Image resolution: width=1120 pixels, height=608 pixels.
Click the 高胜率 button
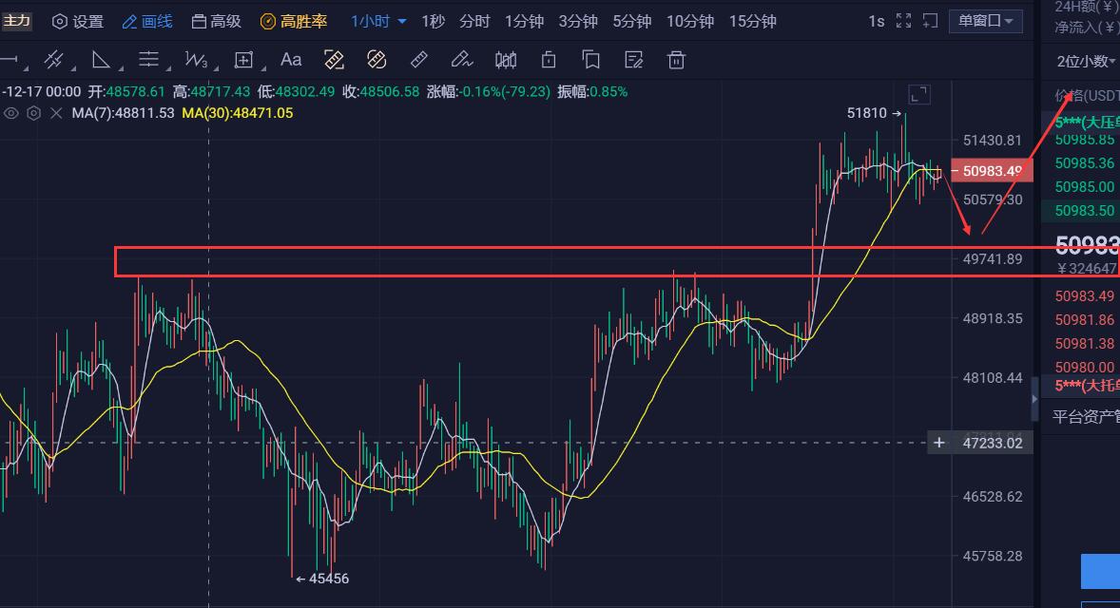(x=294, y=21)
